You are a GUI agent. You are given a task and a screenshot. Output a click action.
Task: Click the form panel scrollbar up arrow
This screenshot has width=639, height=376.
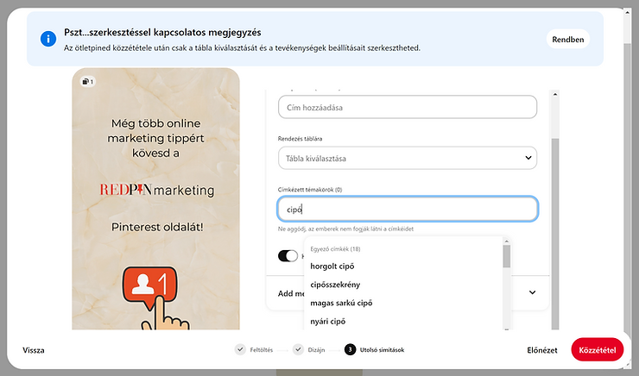[x=554, y=94]
